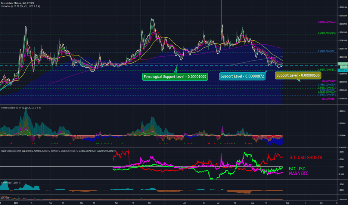Select the 1(0.00000600) Fibonacci level label
The height and width of the screenshot is (205, 348).
329,81
